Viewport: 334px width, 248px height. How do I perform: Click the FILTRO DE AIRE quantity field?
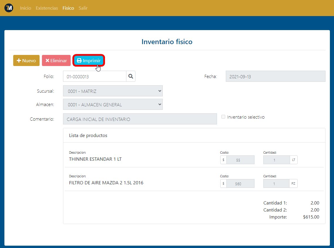[277, 184]
